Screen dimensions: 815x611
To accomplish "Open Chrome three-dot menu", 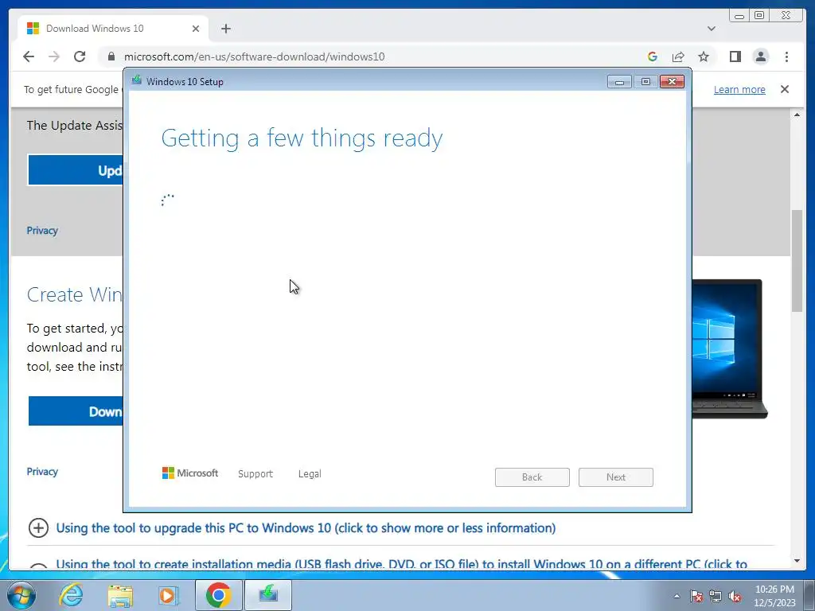I will [786, 56].
